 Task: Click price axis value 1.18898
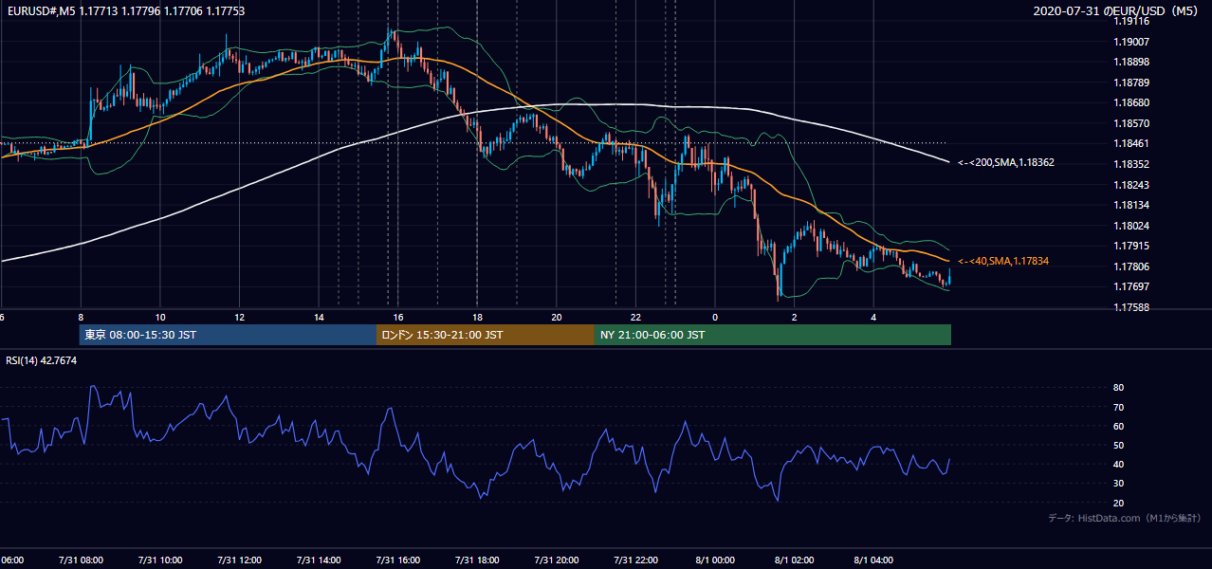pos(1130,62)
